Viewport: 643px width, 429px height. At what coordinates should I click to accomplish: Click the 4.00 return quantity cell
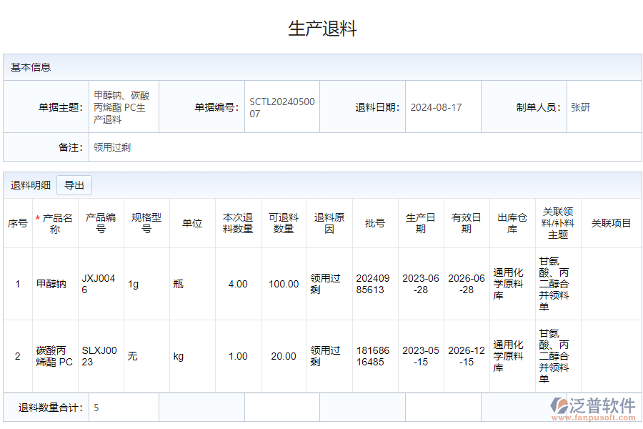[238, 284]
